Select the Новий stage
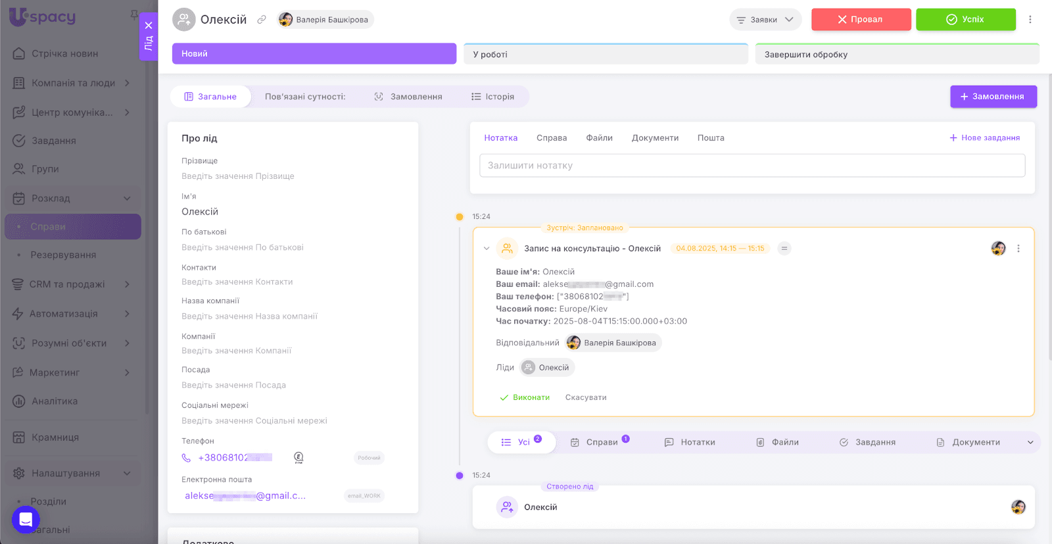 [314, 54]
